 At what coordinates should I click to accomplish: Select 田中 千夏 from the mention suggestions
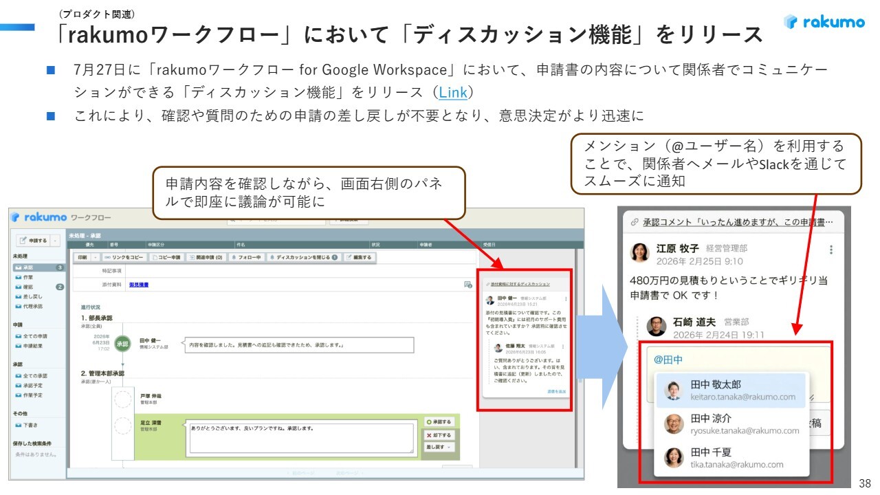tap(731, 458)
